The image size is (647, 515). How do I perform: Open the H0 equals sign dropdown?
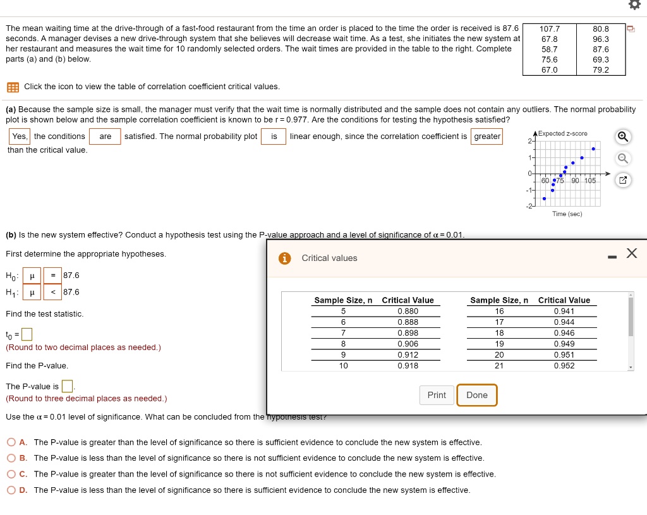52,276
